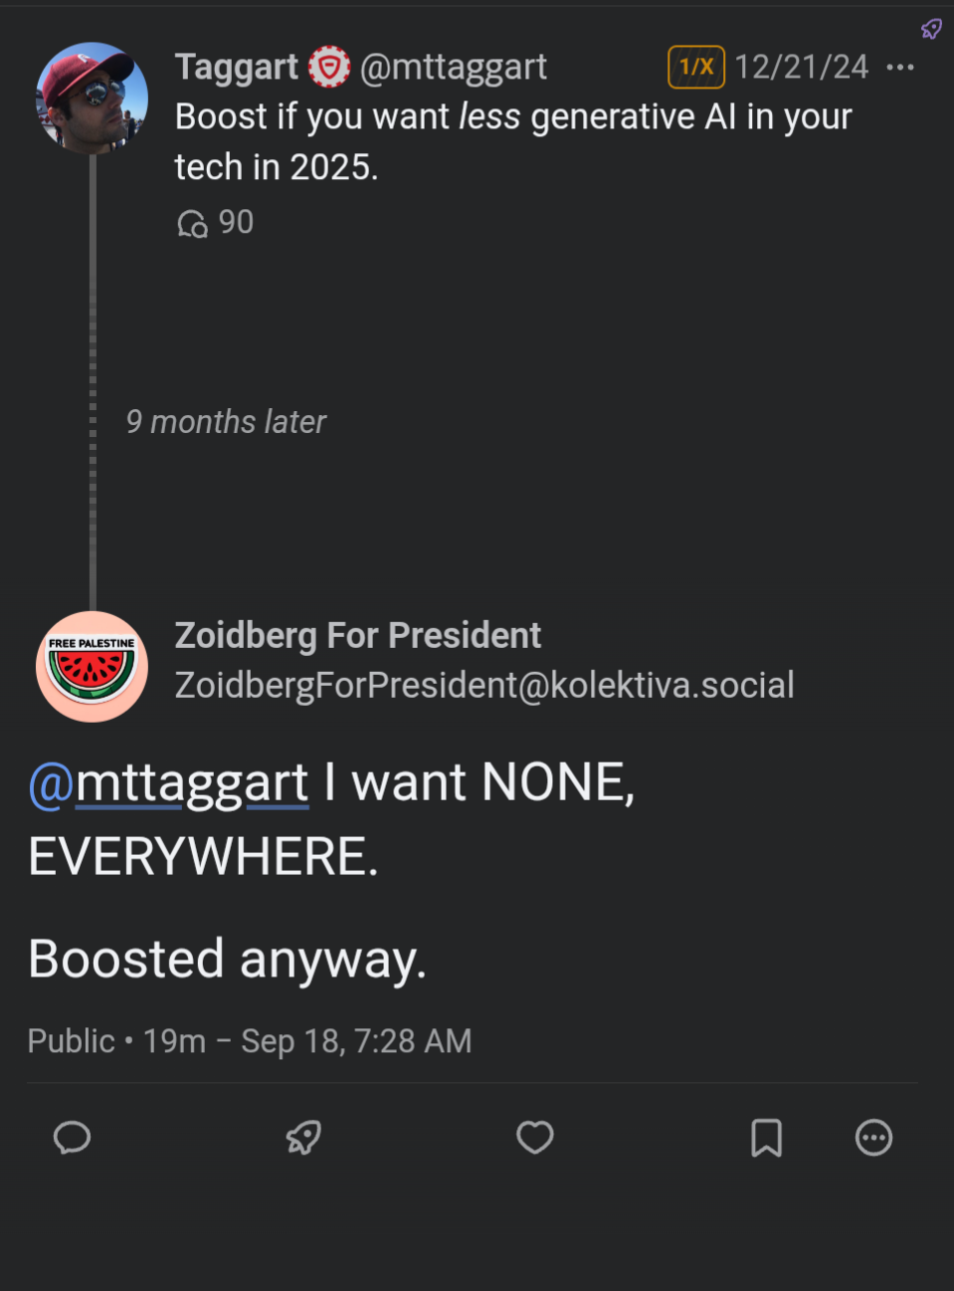
Task: Click the 90 replies icon under Taggart's post
Action: pyautogui.click(x=193, y=223)
